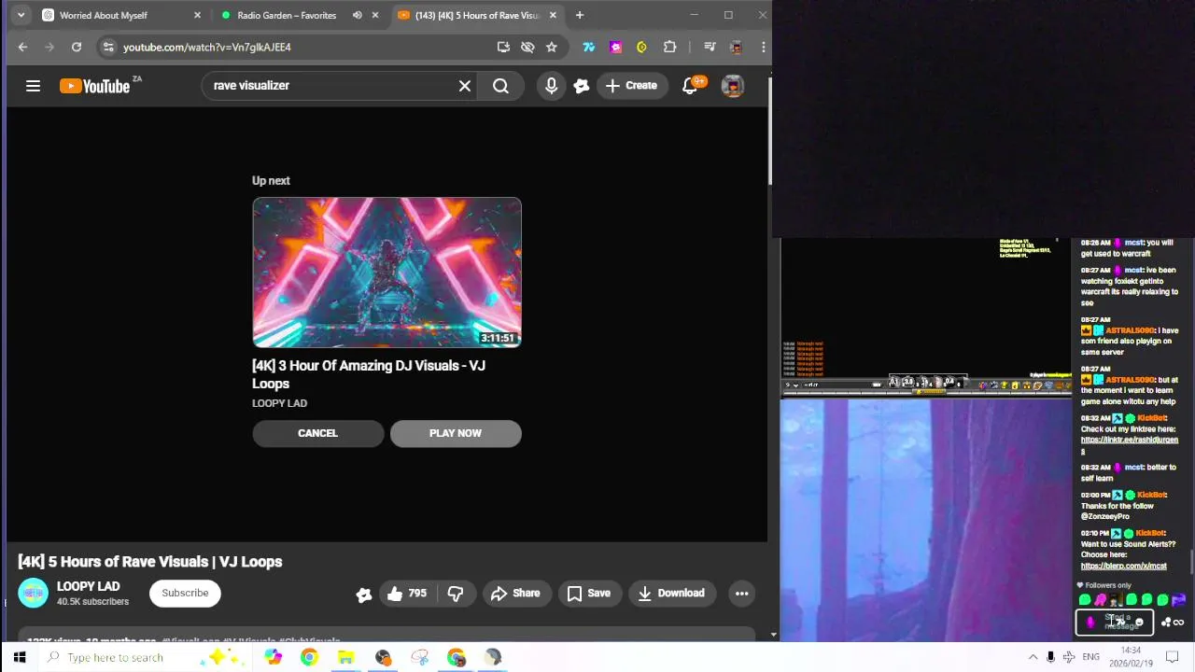Open more actions three-dot menu

coord(742,593)
